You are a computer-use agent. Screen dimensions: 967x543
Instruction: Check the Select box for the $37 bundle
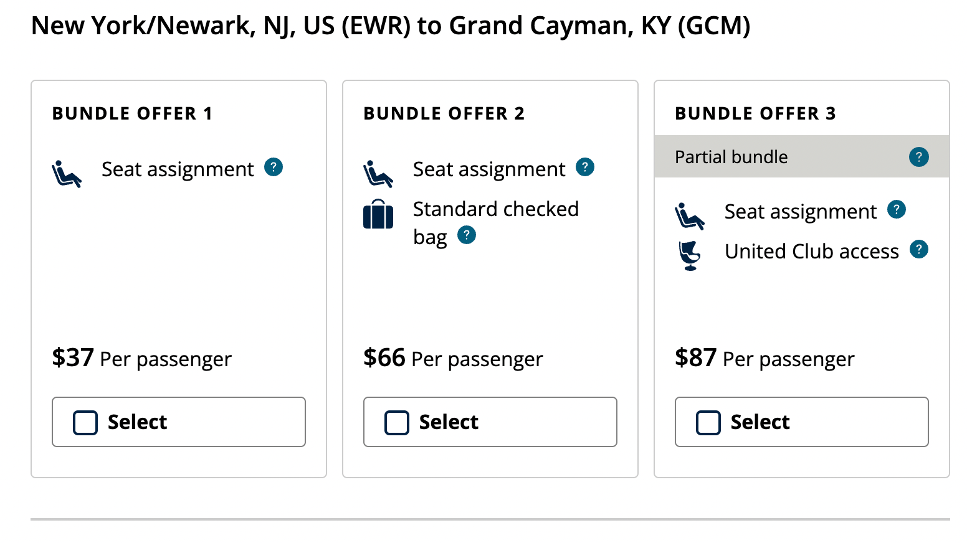pos(85,422)
